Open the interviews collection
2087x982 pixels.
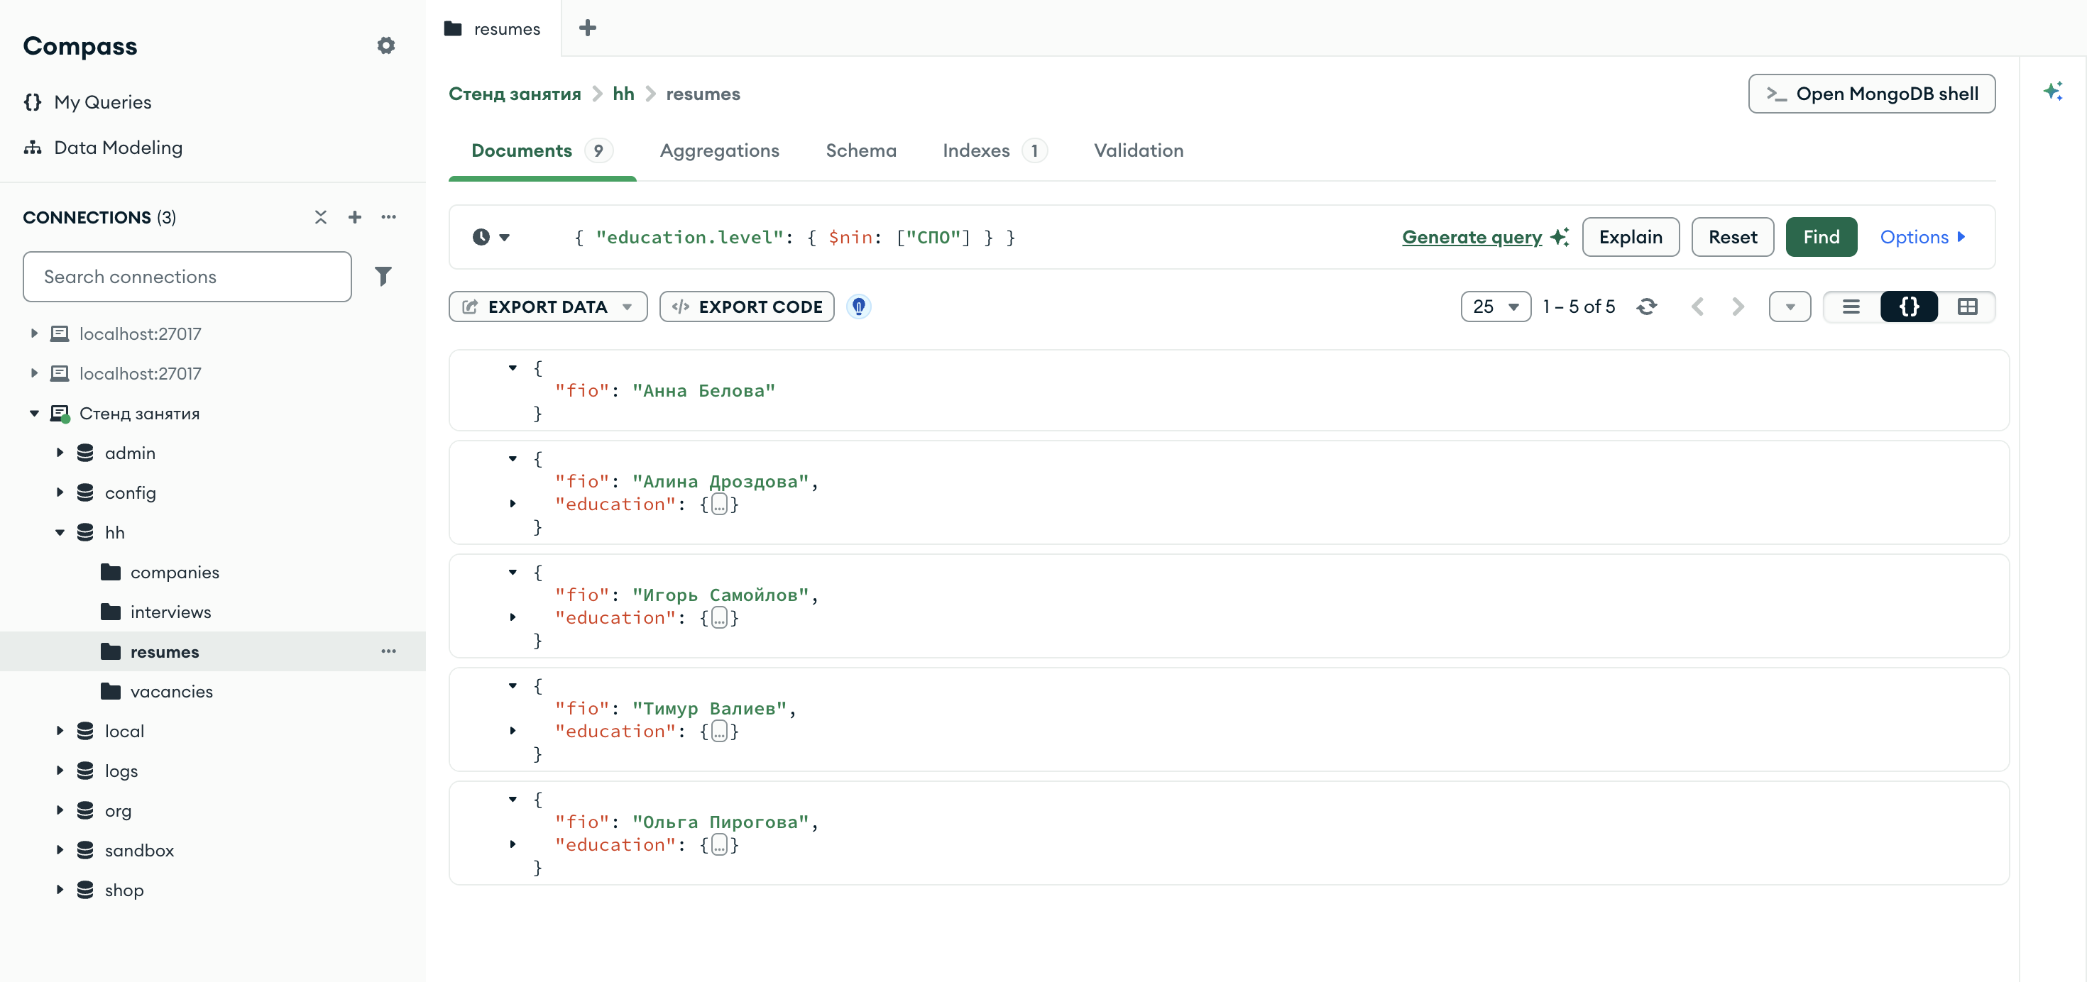pyautogui.click(x=170, y=612)
